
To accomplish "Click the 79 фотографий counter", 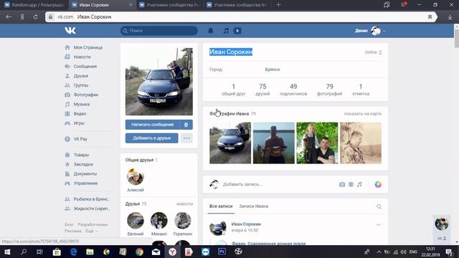I will pyautogui.click(x=330, y=90).
